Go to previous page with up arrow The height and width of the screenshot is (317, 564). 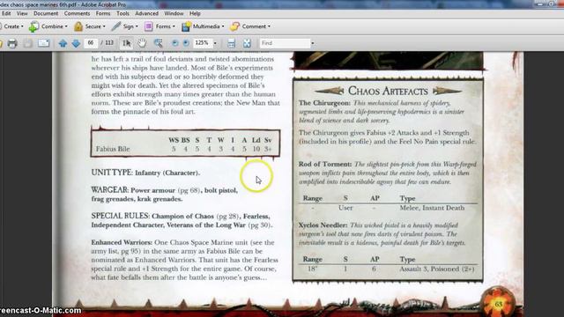click(x=63, y=43)
